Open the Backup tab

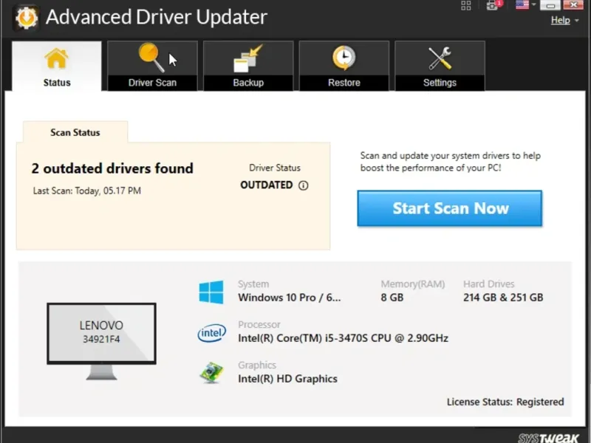248,66
